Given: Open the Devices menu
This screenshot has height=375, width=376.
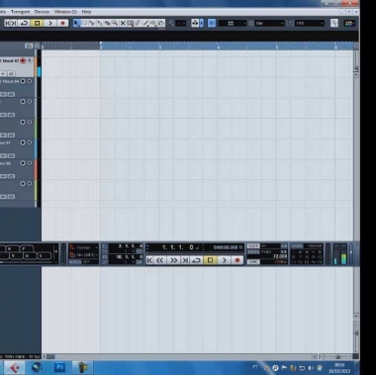Looking at the screenshot, I should tap(42, 12).
